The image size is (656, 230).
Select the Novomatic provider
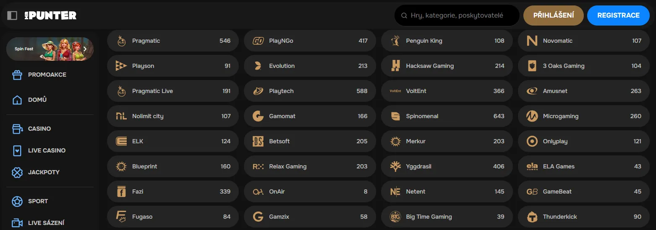pyautogui.click(x=583, y=41)
